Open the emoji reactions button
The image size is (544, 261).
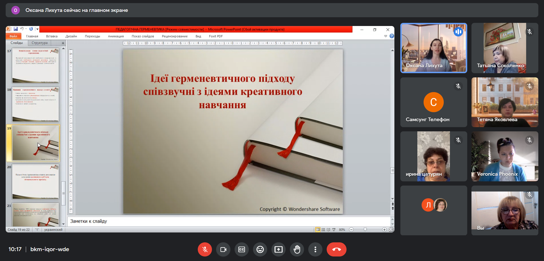pos(260,249)
